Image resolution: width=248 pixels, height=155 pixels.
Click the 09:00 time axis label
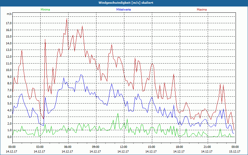pos(95,147)
